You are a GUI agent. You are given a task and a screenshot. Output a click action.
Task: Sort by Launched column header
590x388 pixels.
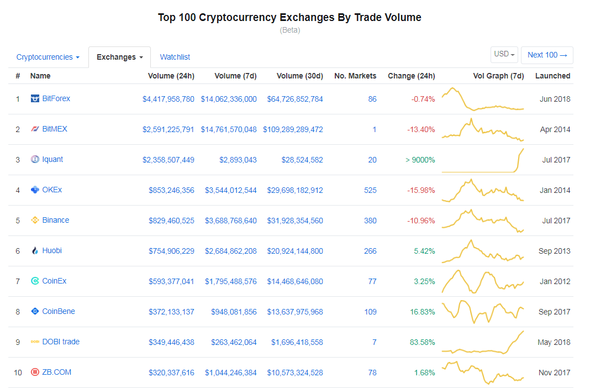click(x=553, y=76)
